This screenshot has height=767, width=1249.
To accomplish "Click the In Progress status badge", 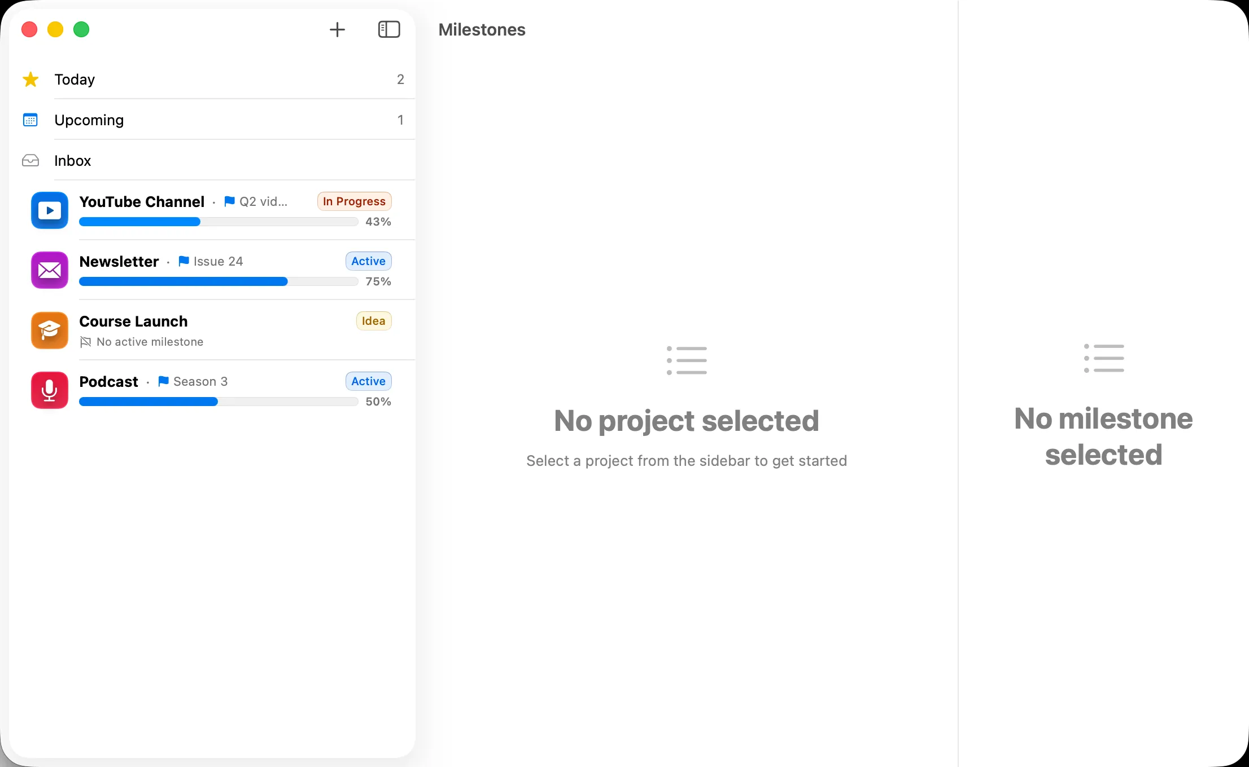I will (x=354, y=201).
